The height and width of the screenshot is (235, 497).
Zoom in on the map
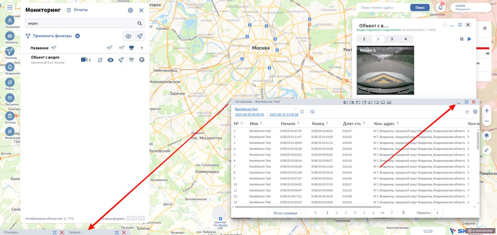pos(487,111)
